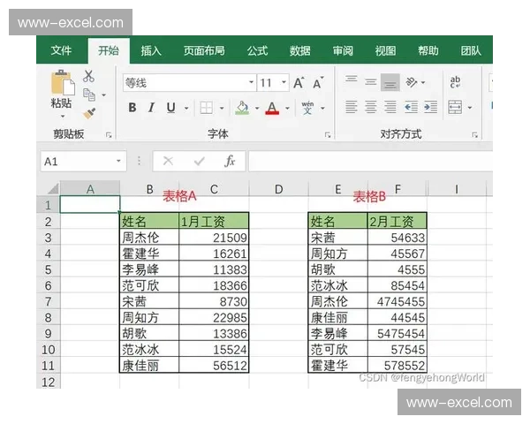The height and width of the screenshot is (424, 530).
Task: Click the A1 Name Box field
Action: point(83,162)
